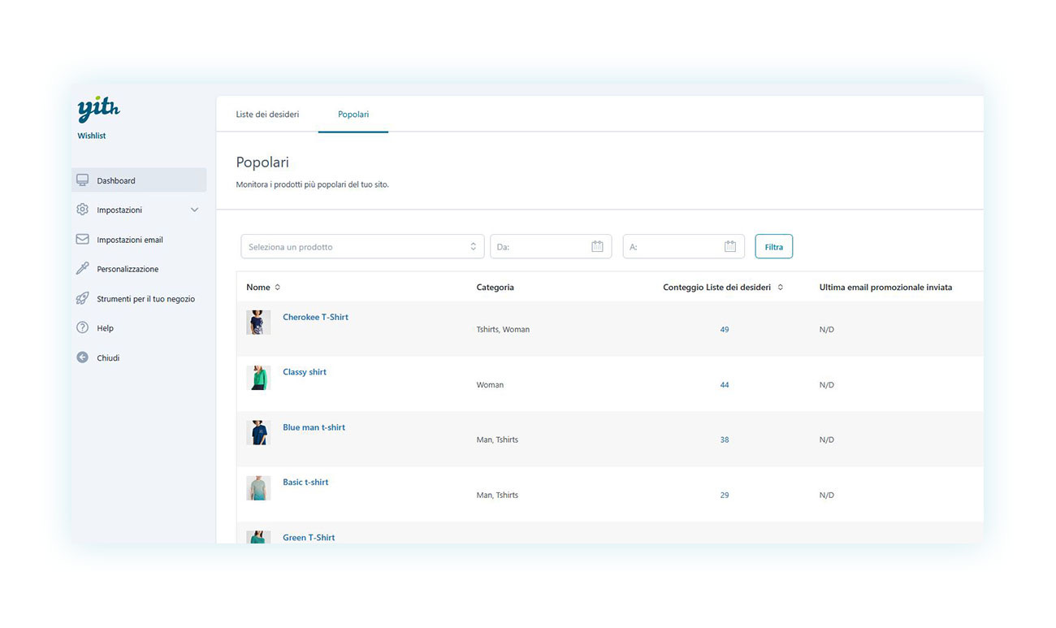Open the Seleziona un prodotto dropdown
This screenshot has width=1056, height=628.
(x=362, y=247)
